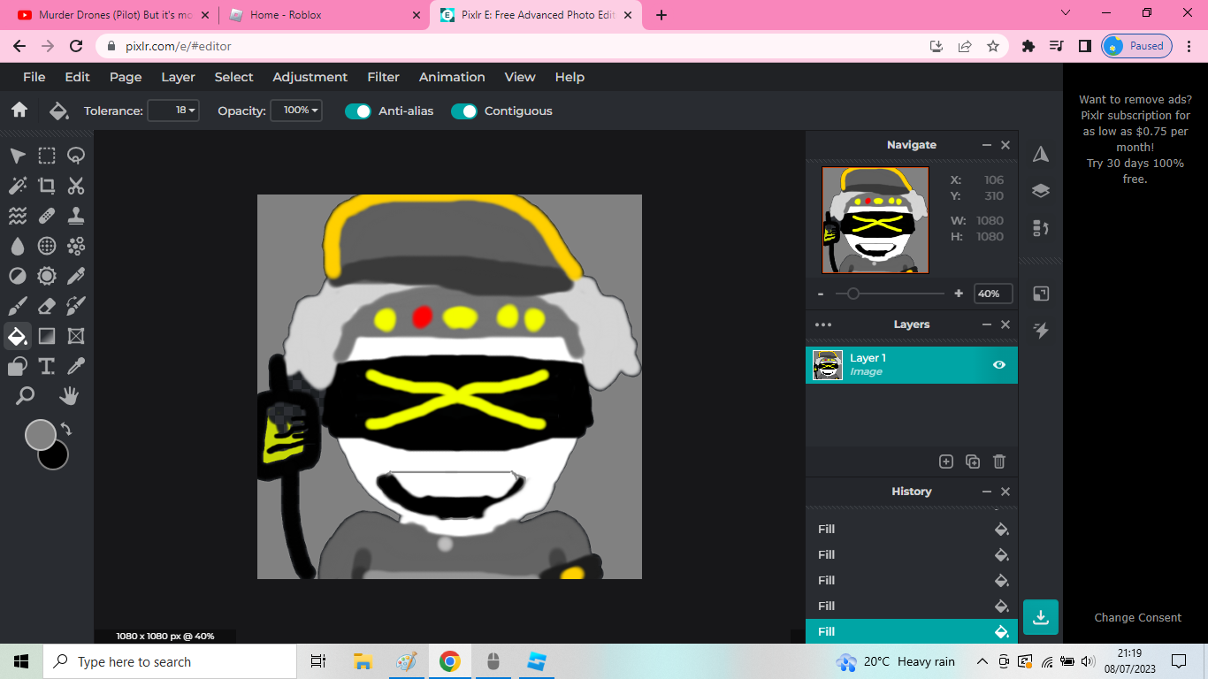Open Layers panel from right sidebar icon
This screenshot has width=1208, height=679.
coord(1041,191)
